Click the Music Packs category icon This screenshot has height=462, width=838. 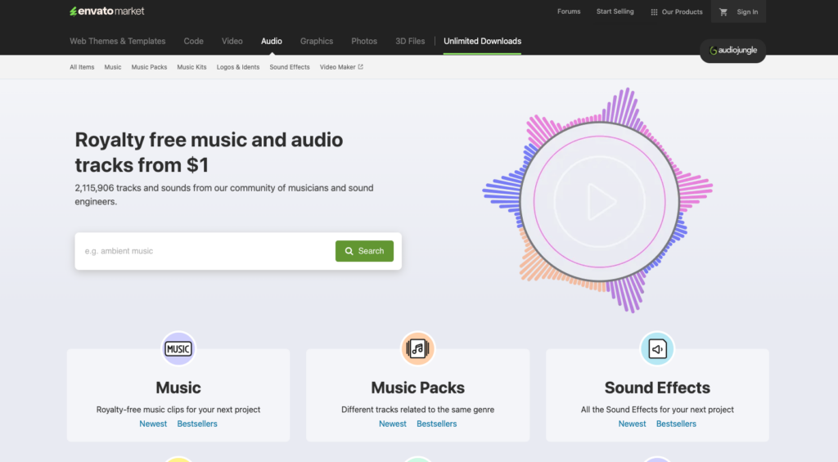tap(417, 349)
